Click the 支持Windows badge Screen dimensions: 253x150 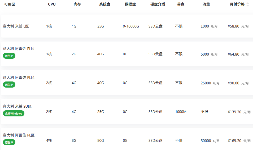14,113
